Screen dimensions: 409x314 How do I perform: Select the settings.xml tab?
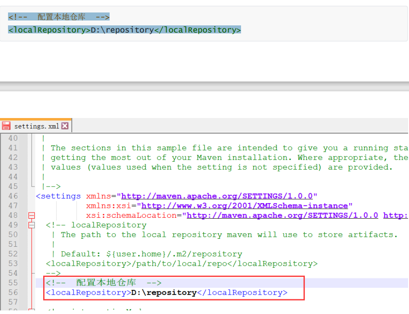36,126
